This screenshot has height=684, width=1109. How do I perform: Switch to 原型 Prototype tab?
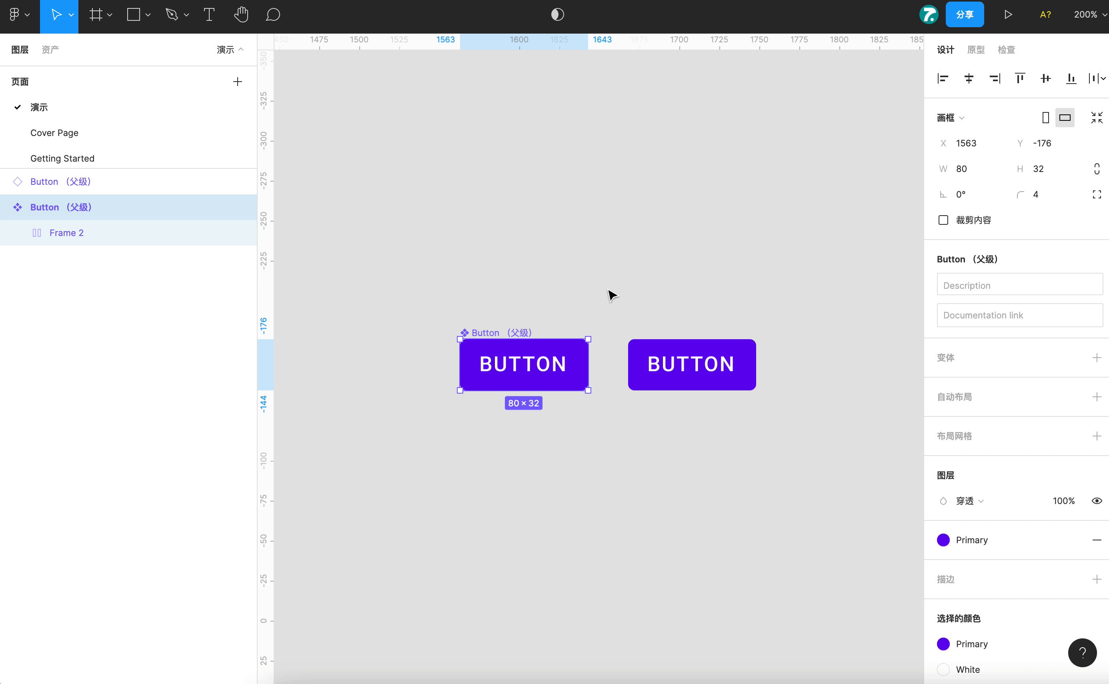coord(976,49)
